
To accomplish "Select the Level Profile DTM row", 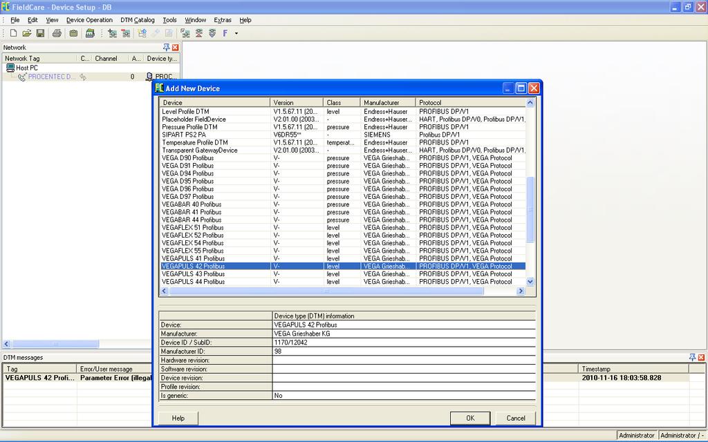I will pyautogui.click(x=343, y=111).
